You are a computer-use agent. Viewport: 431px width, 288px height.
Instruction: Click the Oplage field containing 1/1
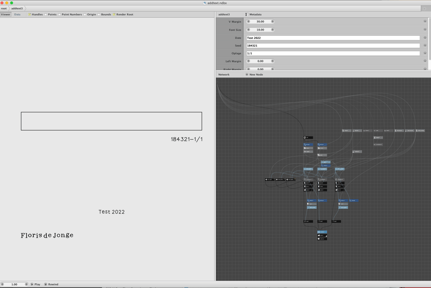pyautogui.click(x=333, y=53)
